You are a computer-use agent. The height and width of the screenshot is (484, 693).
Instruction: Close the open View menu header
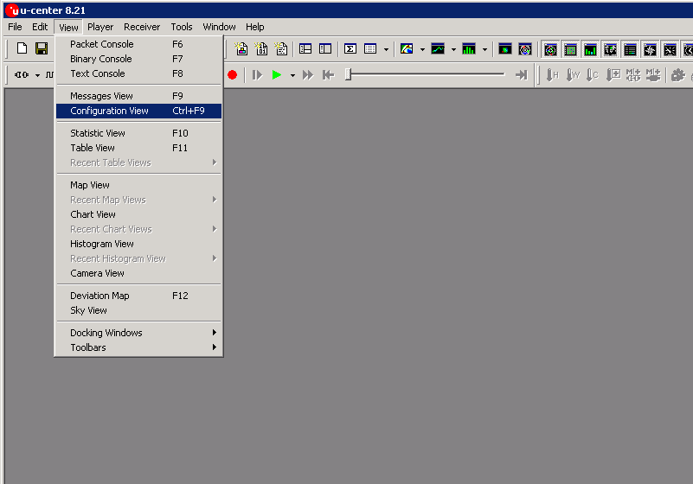tap(68, 28)
